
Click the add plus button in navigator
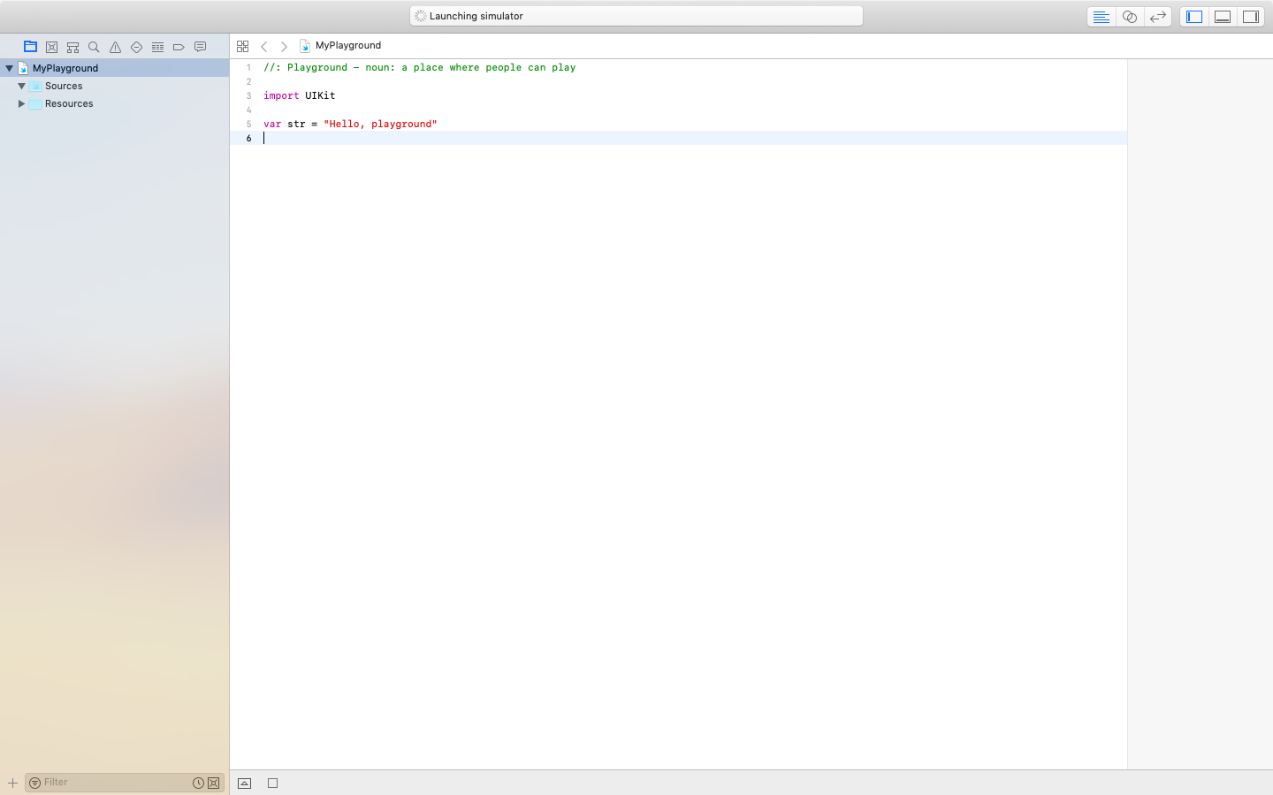[12, 783]
